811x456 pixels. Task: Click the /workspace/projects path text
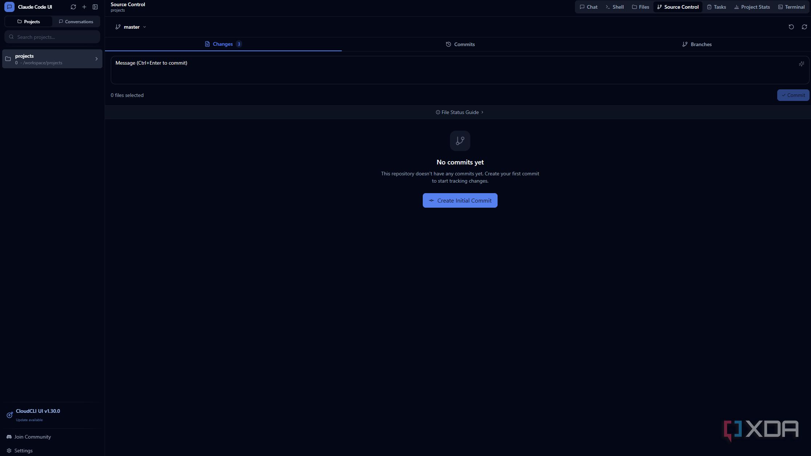coord(42,63)
